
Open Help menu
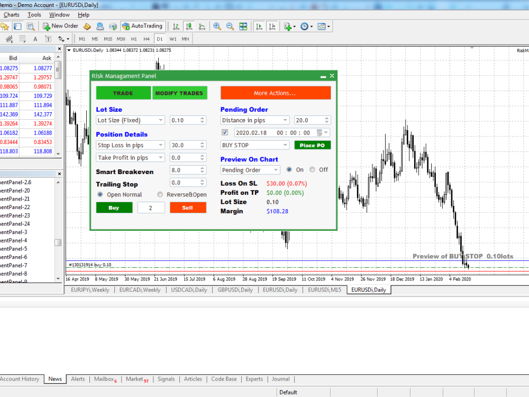tap(84, 15)
